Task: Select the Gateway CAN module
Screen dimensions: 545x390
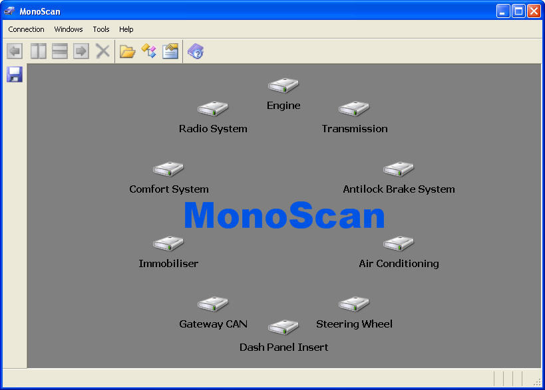Action: [213, 304]
